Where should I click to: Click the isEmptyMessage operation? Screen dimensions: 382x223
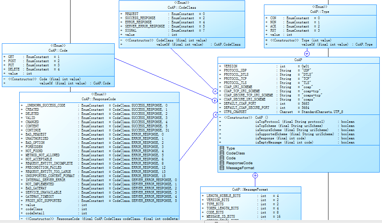pos(287,142)
